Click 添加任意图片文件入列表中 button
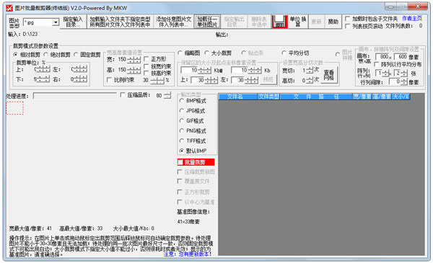Viewport: 433px width, 263px height. click(x=173, y=22)
